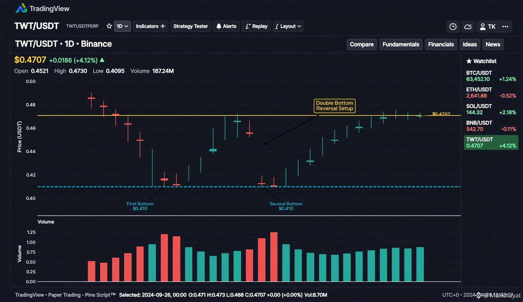Open the 1D timeframe dropdown
523x302 pixels.
(x=122, y=26)
